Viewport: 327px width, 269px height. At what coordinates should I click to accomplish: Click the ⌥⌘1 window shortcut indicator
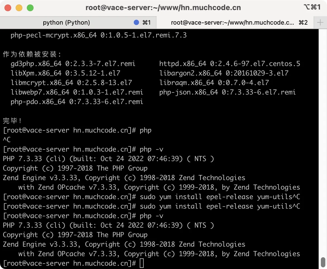[x=312, y=7]
